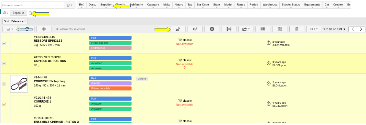Click stopwatch icon in CAPTEUR DE POSITION row
The height and width of the screenshot is (125, 366).
(x=269, y=63)
